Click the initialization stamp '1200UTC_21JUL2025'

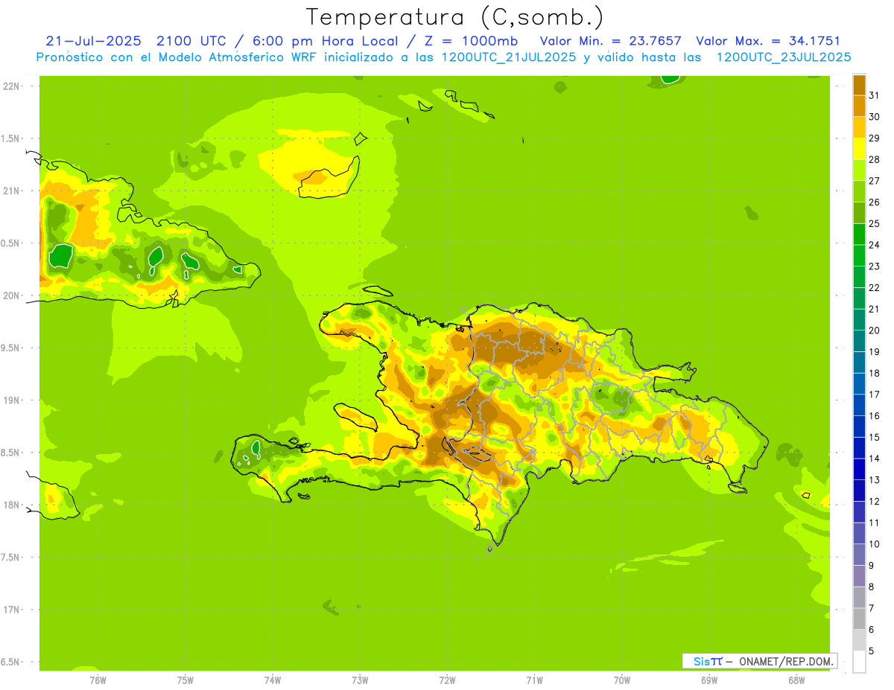tap(509, 57)
